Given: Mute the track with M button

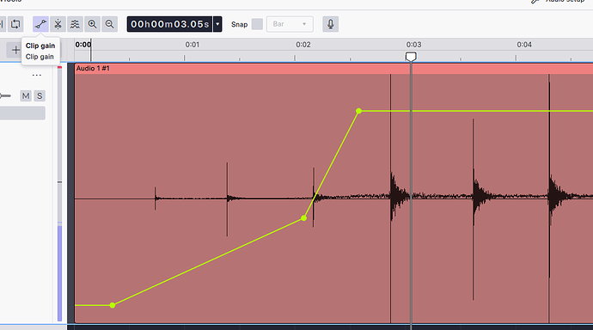Looking at the screenshot, I should [x=26, y=96].
